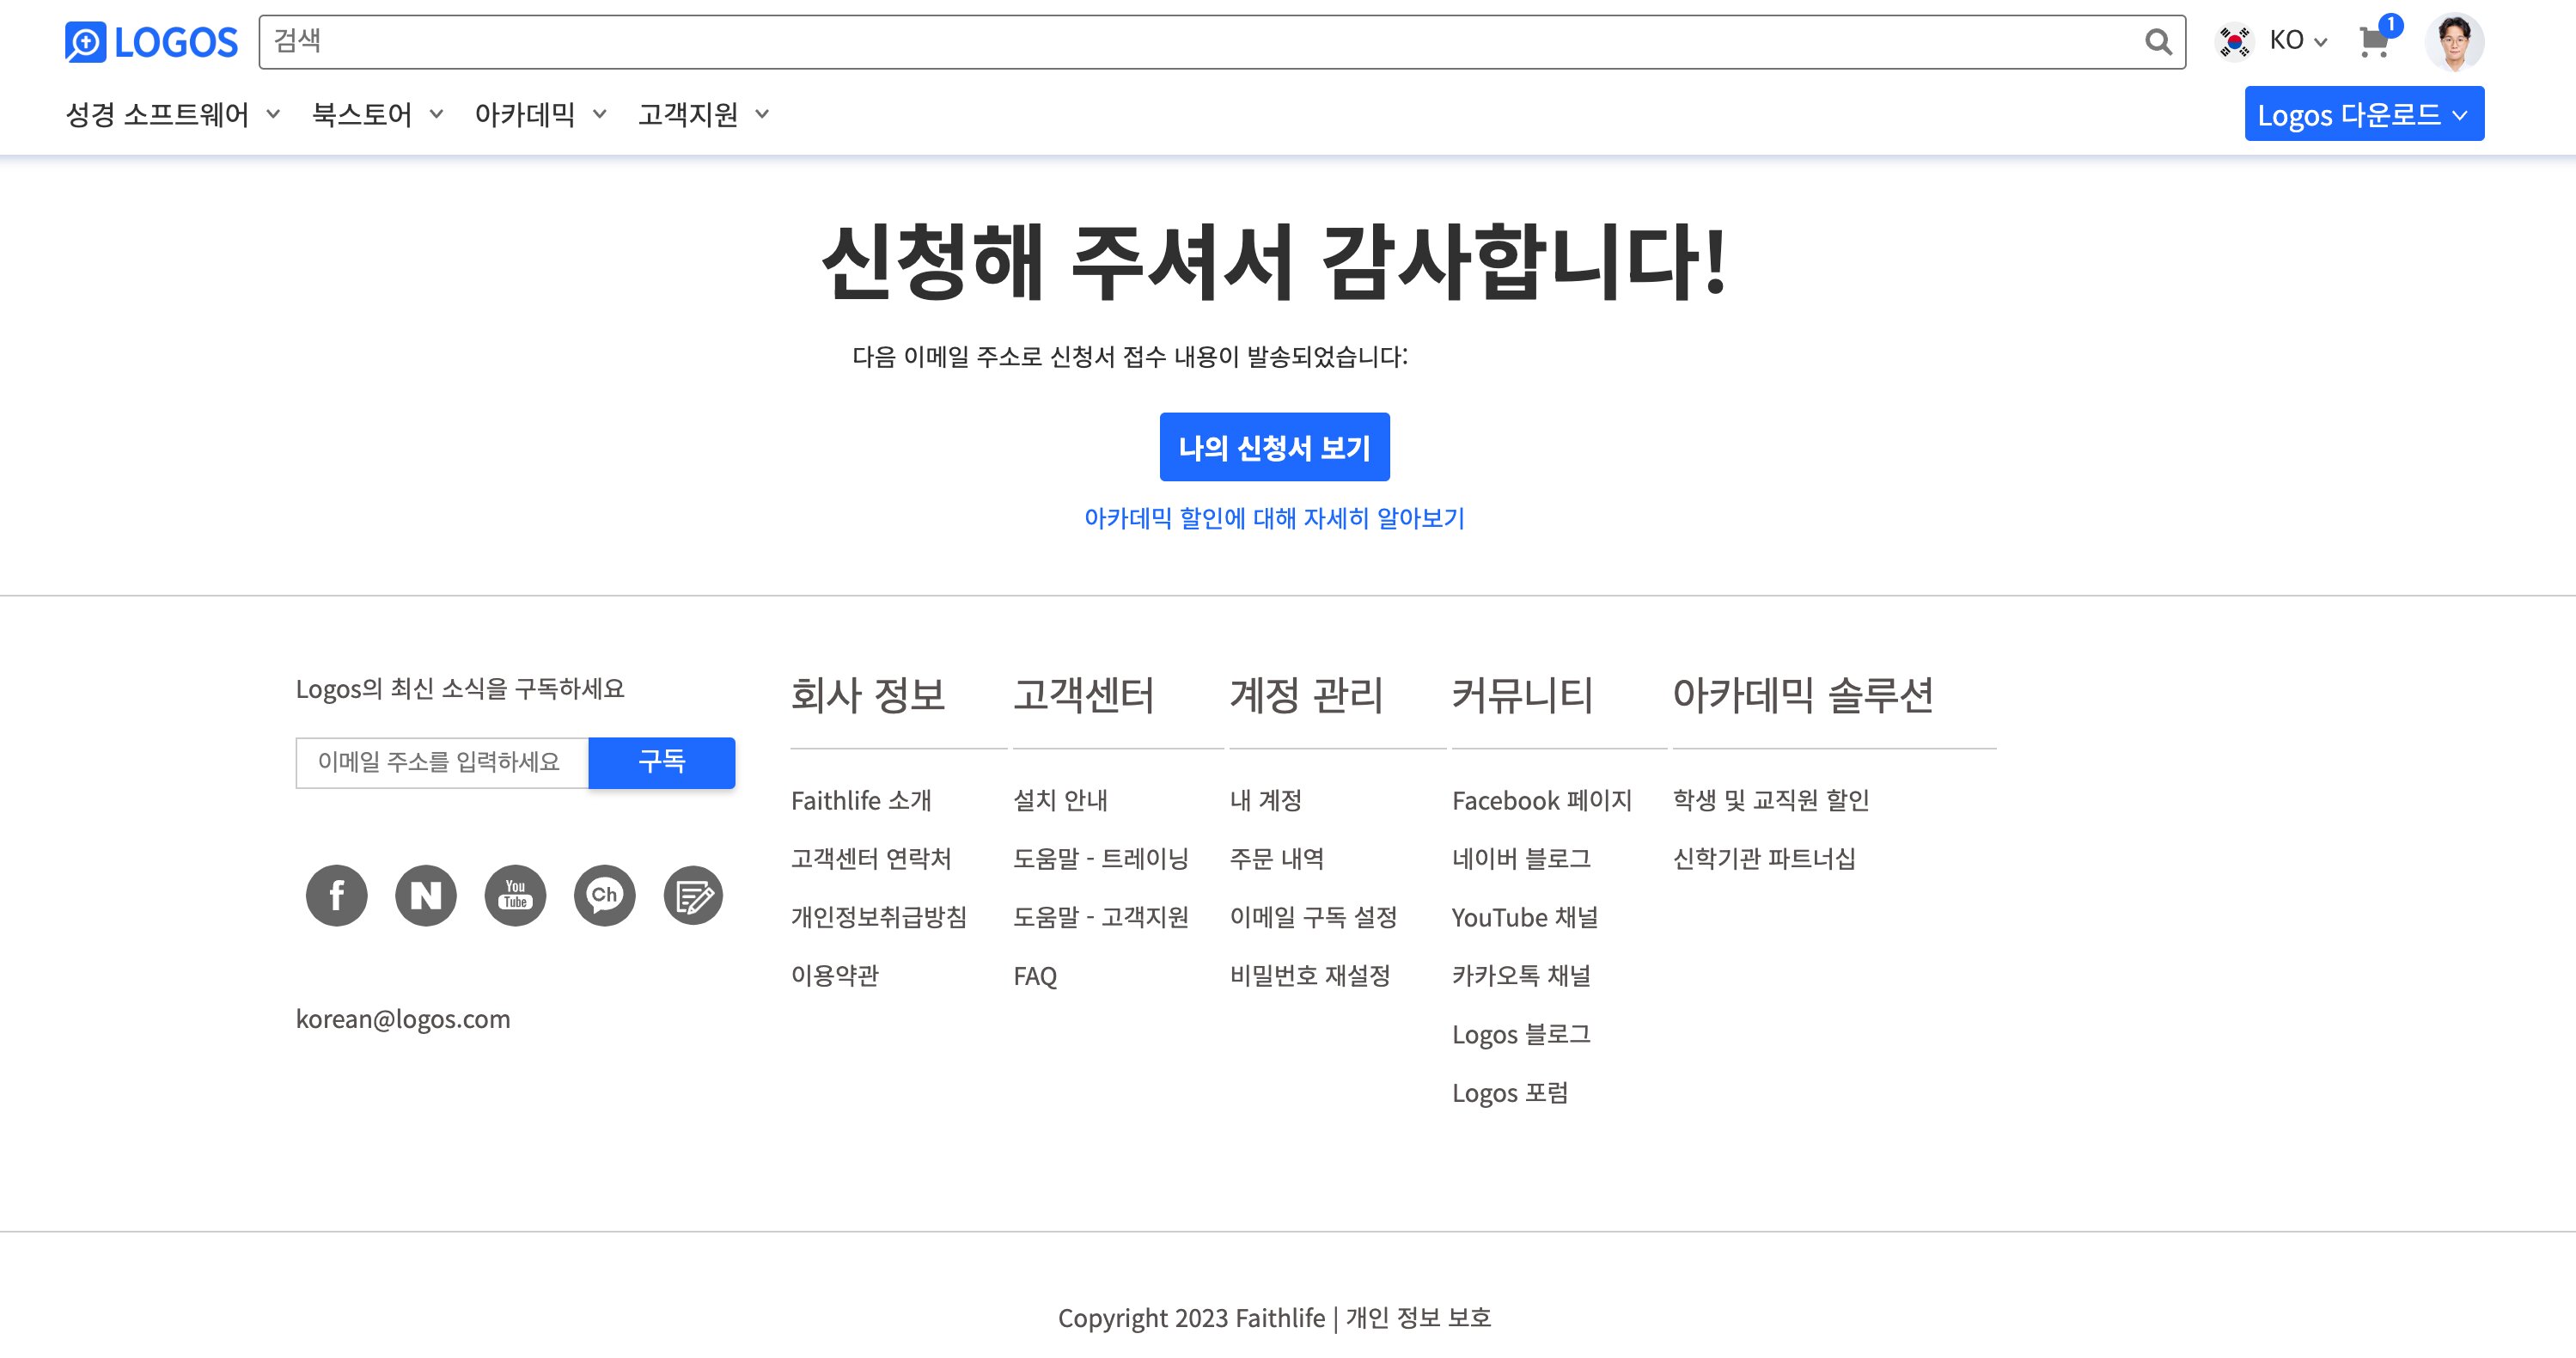The width and height of the screenshot is (2576, 1358).
Task: Open 신학기관 파트너십 link
Action: 1764,859
